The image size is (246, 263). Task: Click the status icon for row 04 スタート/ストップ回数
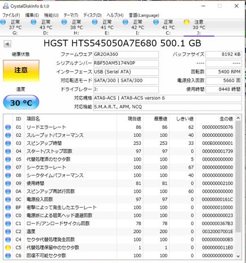coord(8,152)
